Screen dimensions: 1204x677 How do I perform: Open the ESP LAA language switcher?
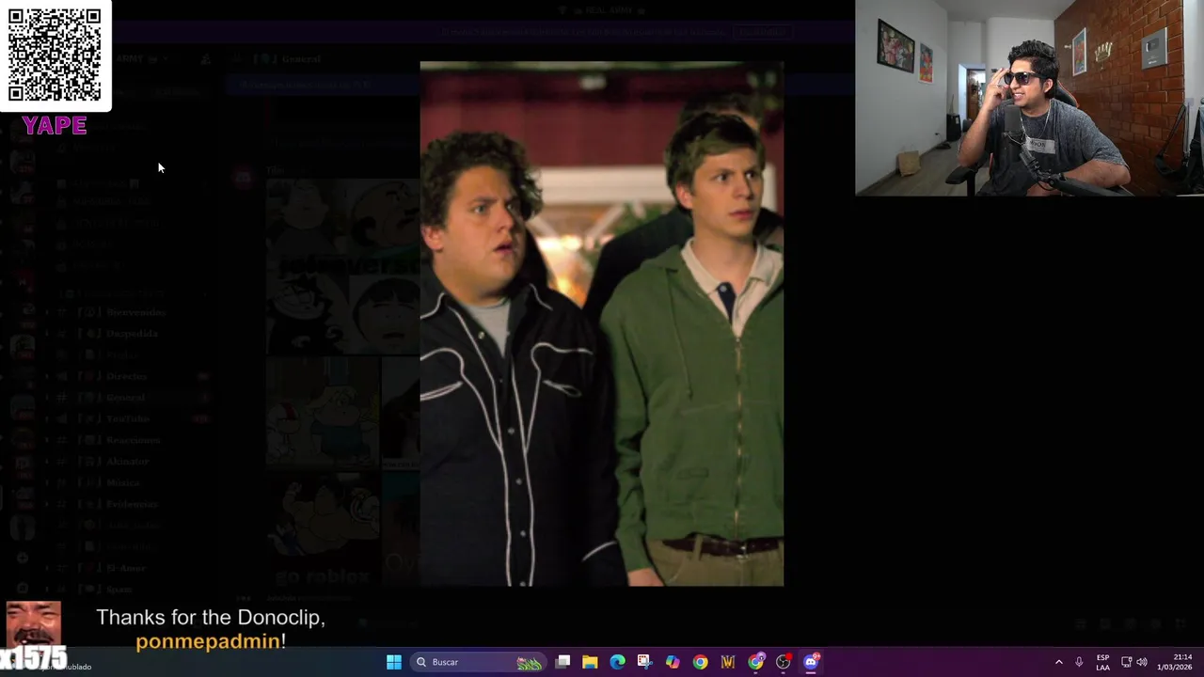pos(1102,662)
